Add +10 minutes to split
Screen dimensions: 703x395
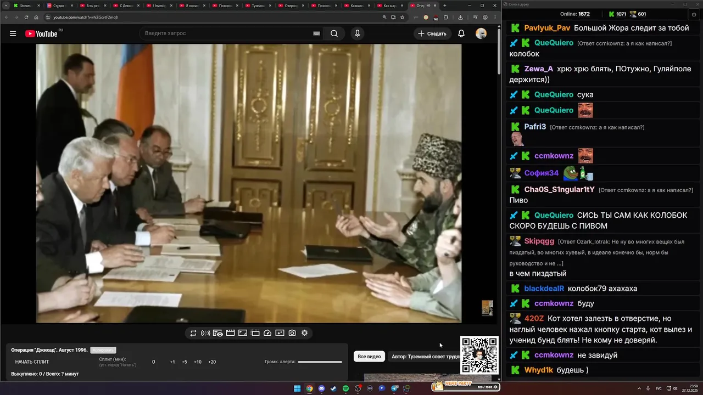click(198, 362)
